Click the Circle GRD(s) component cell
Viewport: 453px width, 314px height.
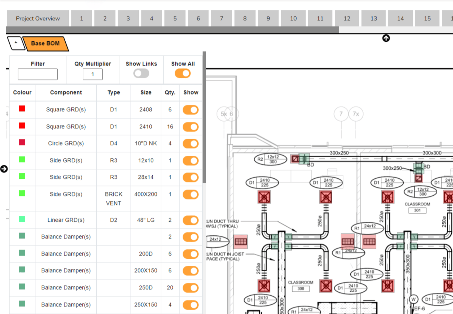pos(66,143)
